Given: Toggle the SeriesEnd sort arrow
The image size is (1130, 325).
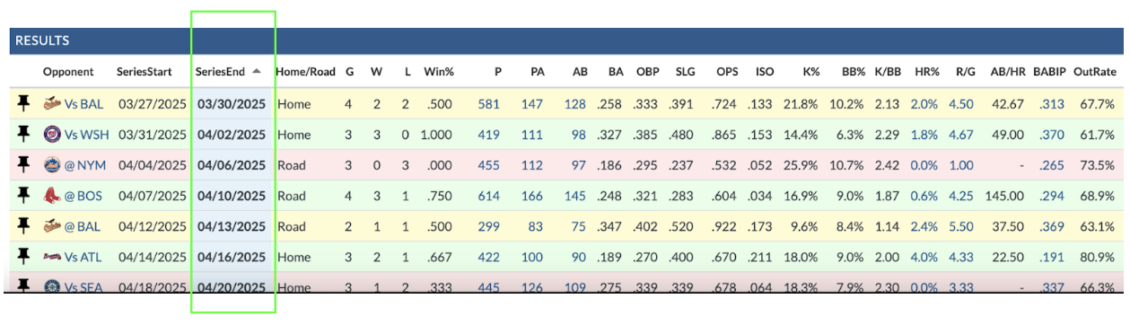Looking at the screenshot, I should [x=257, y=71].
